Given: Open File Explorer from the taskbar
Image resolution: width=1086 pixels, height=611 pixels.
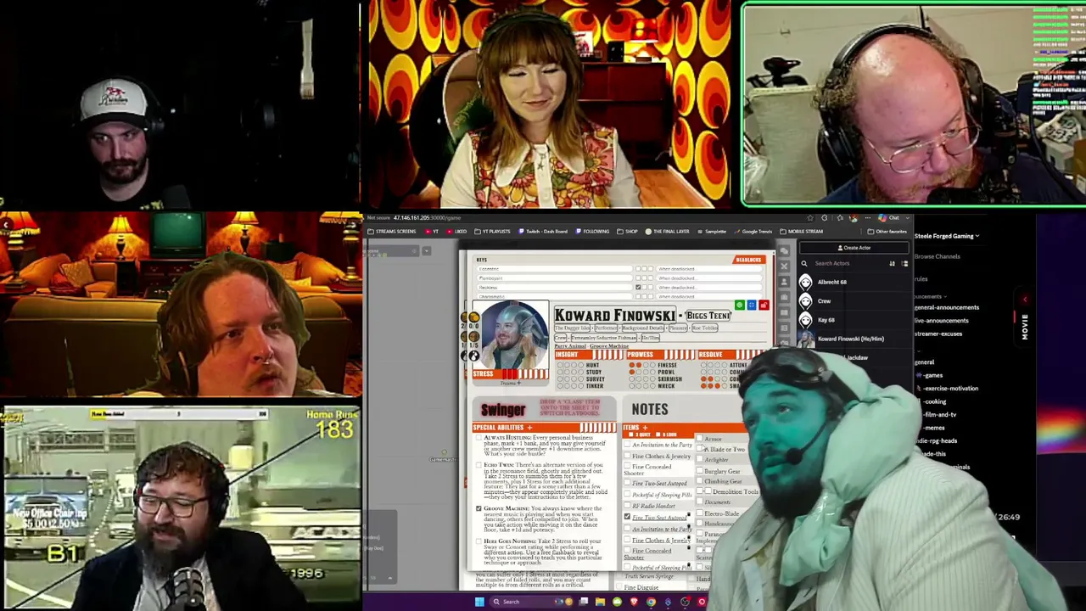Looking at the screenshot, I should tap(600, 602).
